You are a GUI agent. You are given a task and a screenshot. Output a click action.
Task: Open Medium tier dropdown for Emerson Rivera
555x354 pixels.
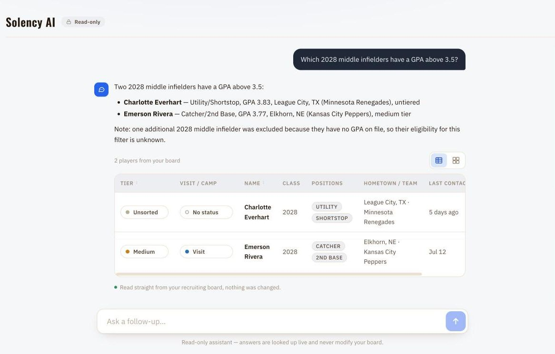(x=144, y=252)
